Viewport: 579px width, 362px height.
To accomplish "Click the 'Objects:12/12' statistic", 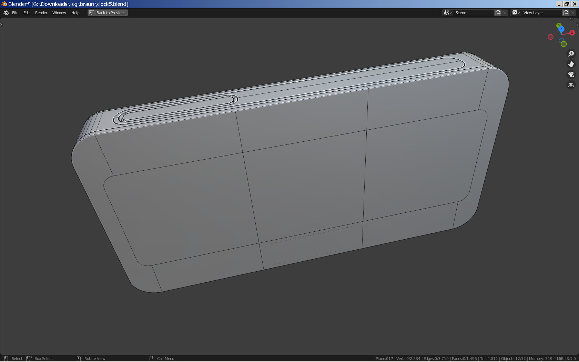I will tap(514, 359).
